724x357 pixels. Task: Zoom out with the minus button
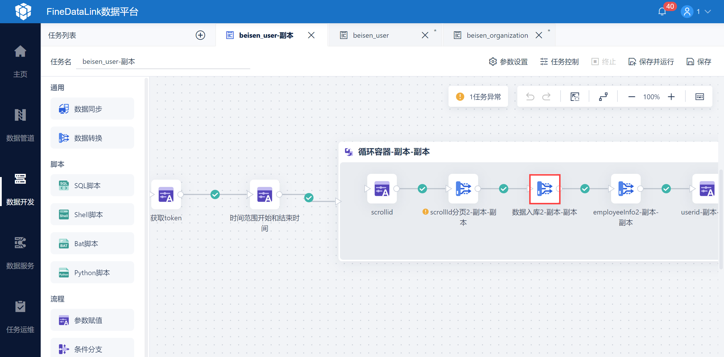[x=632, y=97]
